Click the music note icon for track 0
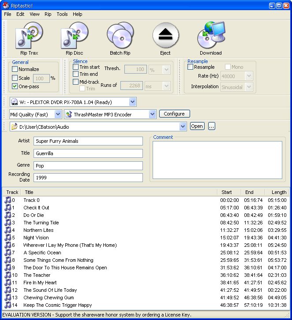This screenshot has width=292, height=320. click(x=8, y=200)
